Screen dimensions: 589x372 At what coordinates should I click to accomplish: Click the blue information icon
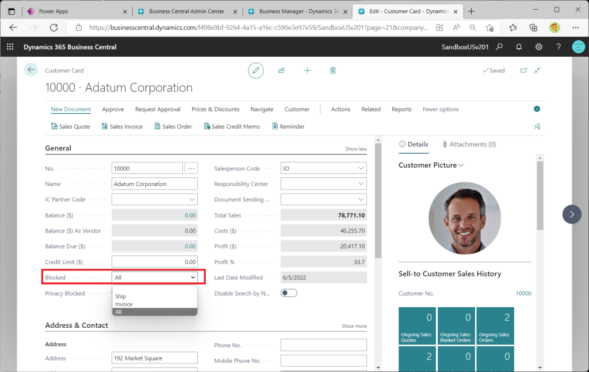pos(537,108)
